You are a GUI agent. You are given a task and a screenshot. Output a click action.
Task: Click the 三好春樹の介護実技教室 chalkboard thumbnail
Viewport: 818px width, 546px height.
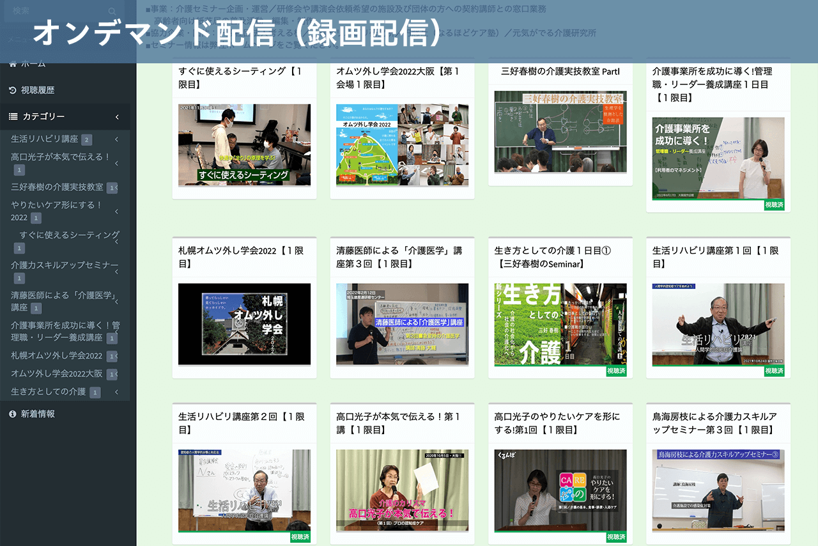[560, 132]
